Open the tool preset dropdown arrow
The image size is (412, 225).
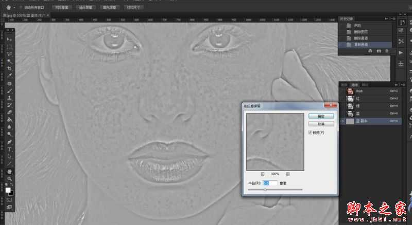pos(14,8)
